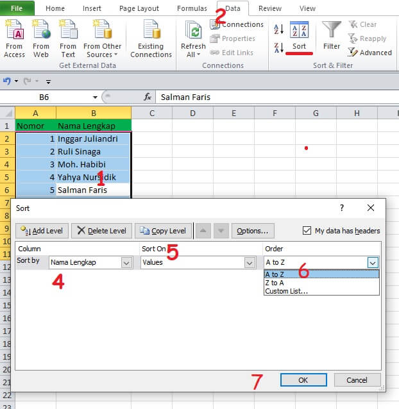Open Customize Quick Access Toolbar dropdown
The image size is (399, 409).
(x=48, y=81)
